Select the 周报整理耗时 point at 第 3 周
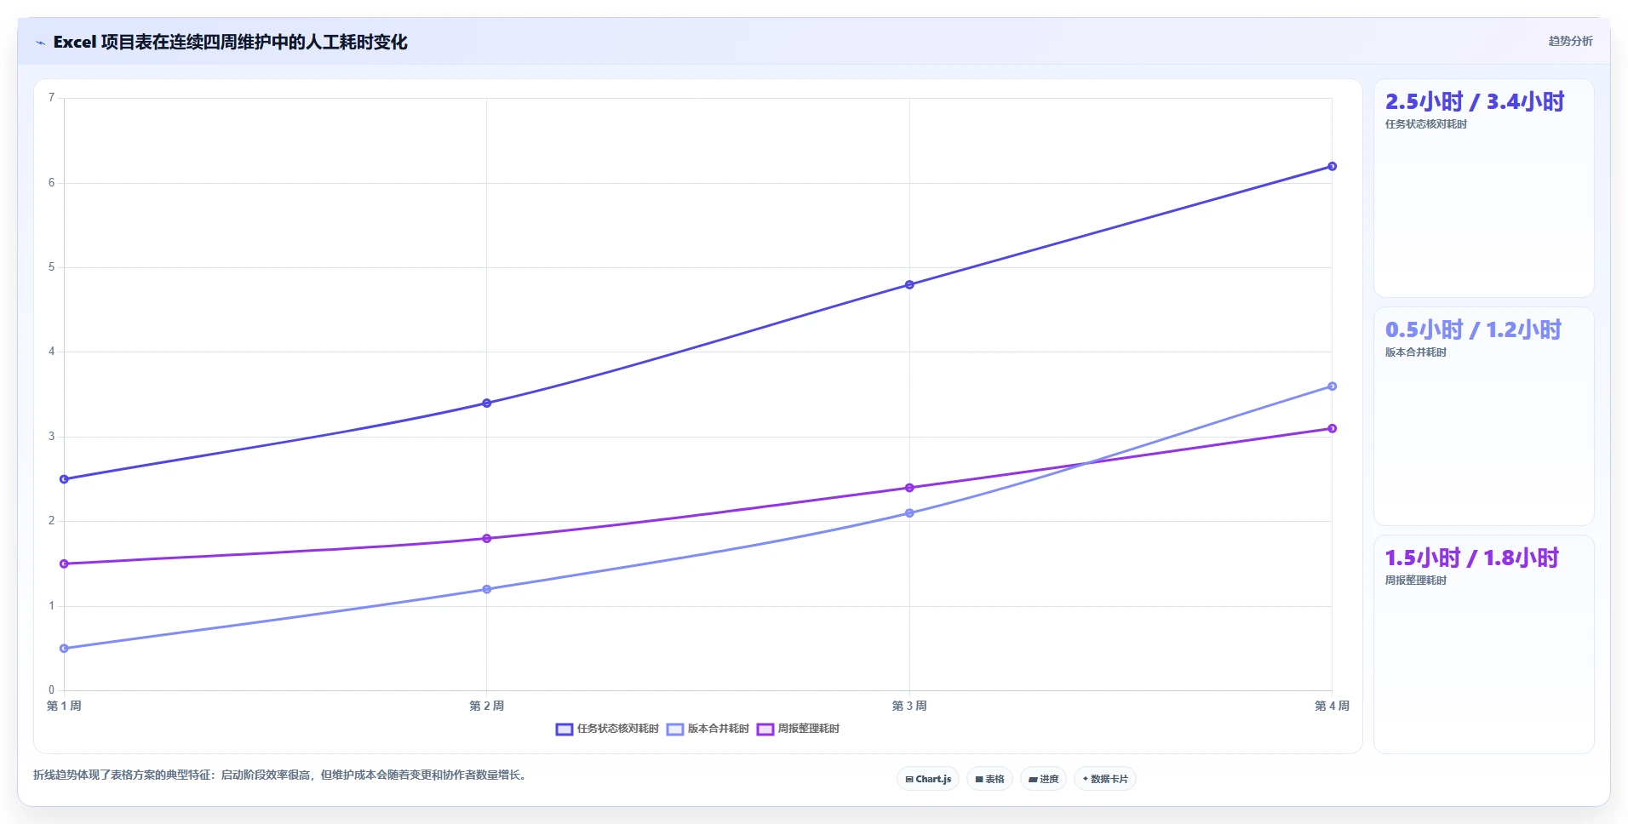The height and width of the screenshot is (824, 1628). coord(909,488)
